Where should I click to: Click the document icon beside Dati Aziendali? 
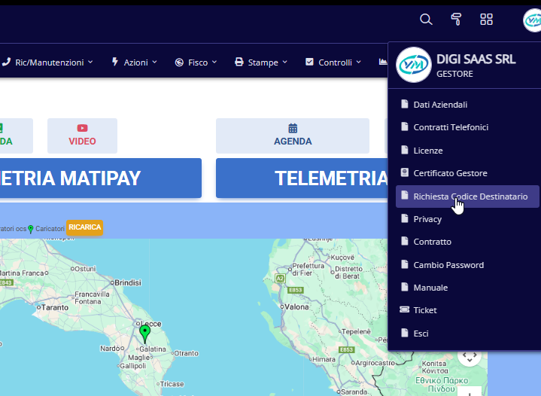(405, 104)
